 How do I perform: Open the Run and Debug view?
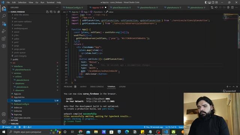pyautogui.click(x=4, y=31)
